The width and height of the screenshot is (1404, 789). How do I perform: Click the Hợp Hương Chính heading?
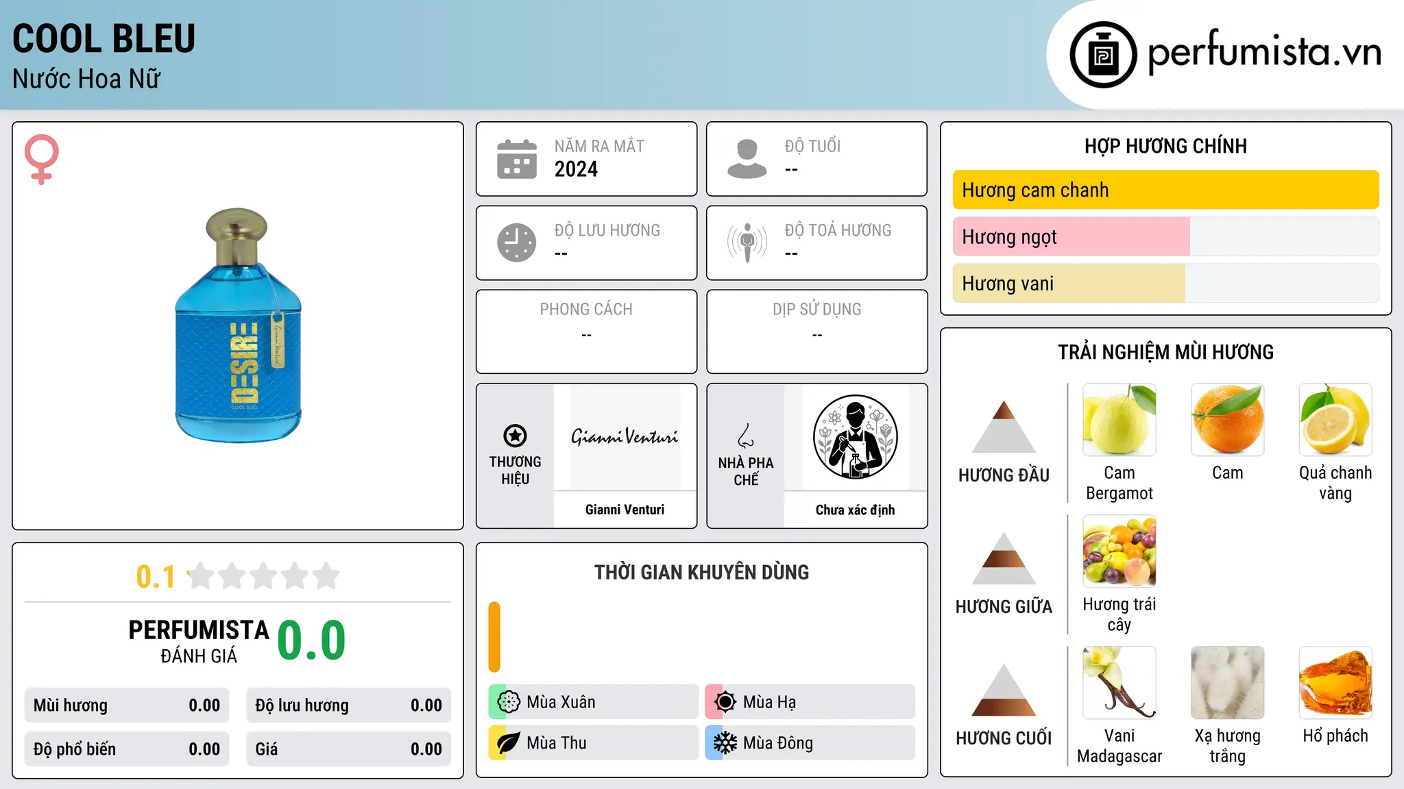(x=1165, y=146)
